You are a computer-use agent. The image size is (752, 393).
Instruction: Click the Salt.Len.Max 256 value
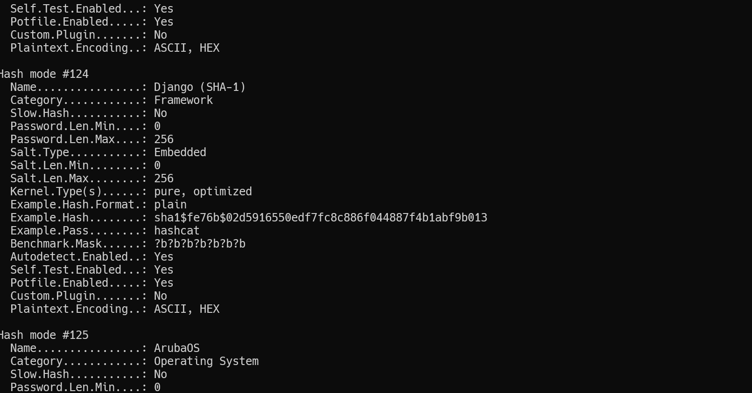pyautogui.click(x=164, y=179)
